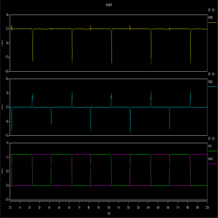Click the green v(in) legend line swatch
Image resolution: width=218 pixels, height=218 pixels.
pos(212,151)
